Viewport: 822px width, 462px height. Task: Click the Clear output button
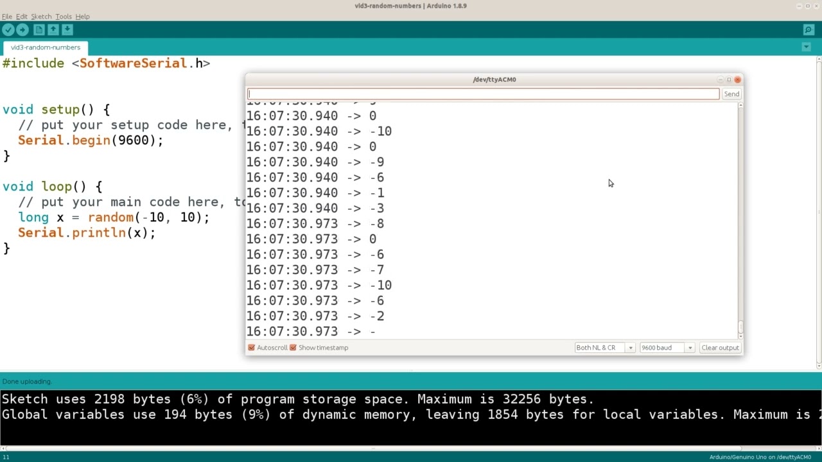(720, 348)
